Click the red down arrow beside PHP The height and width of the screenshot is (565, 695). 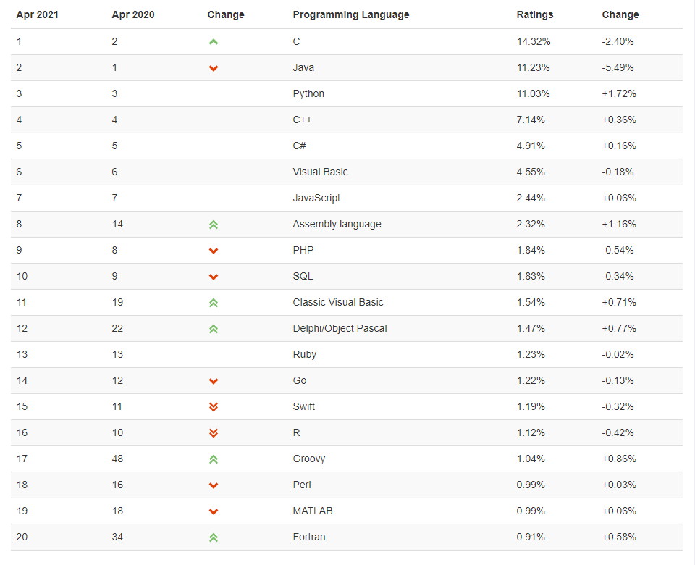click(x=213, y=251)
